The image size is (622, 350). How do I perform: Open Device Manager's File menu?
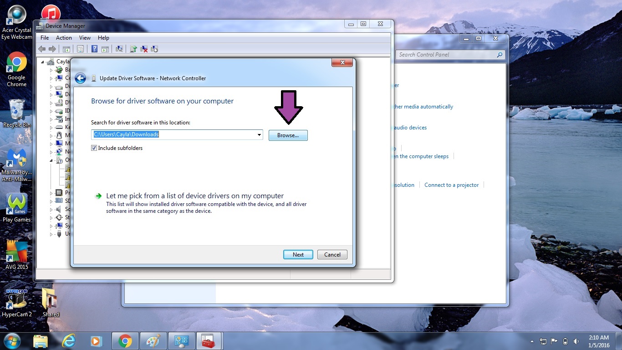coord(45,38)
